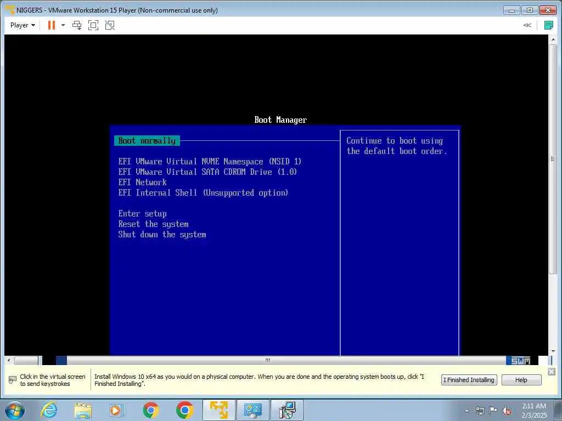The width and height of the screenshot is (562, 421).
Task: Collapse toolbar with the double chevron icon
Action: [527, 25]
